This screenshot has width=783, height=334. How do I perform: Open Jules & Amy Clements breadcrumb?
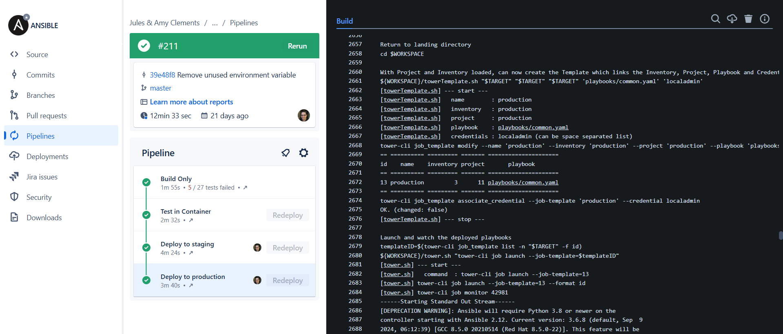pyautogui.click(x=165, y=23)
